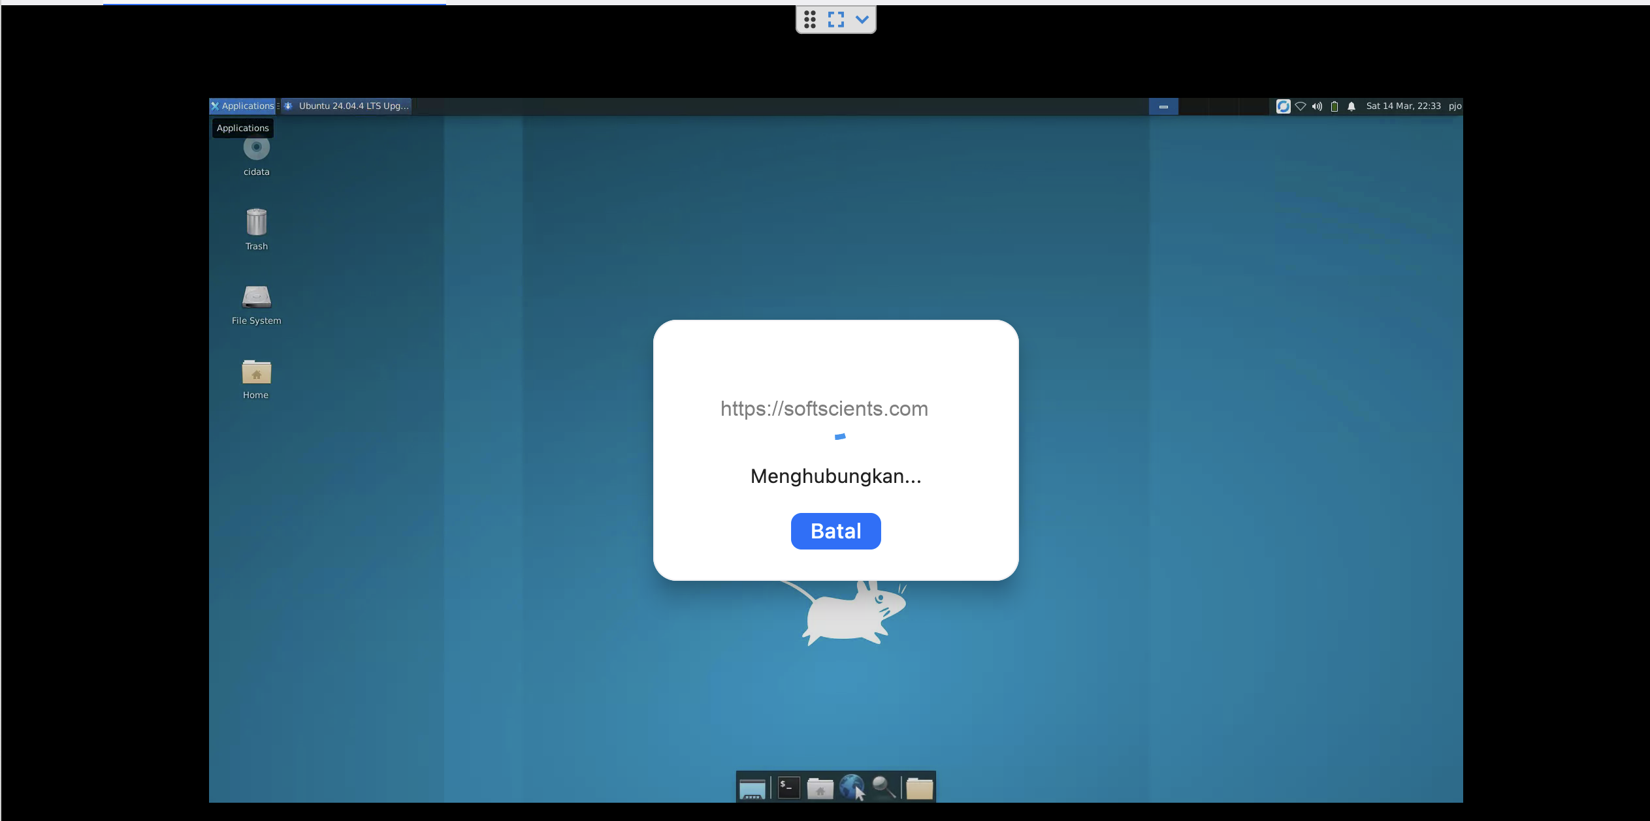Image resolution: width=1650 pixels, height=821 pixels.
Task: Open the clock showing Sat 14 Mar
Action: (x=1403, y=106)
